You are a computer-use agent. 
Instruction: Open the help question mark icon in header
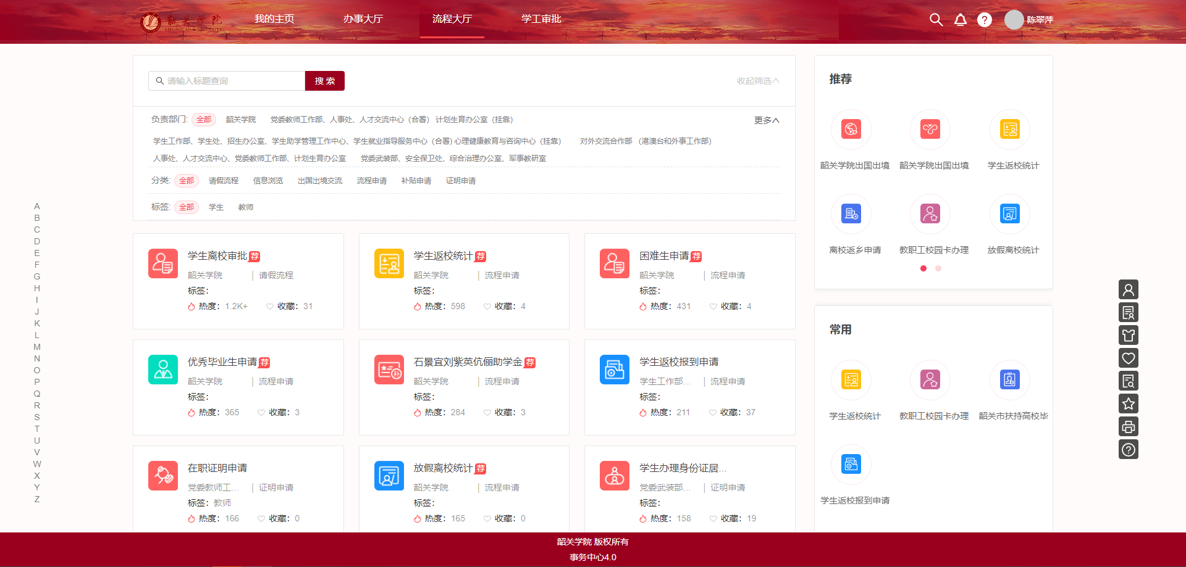pyautogui.click(x=984, y=20)
